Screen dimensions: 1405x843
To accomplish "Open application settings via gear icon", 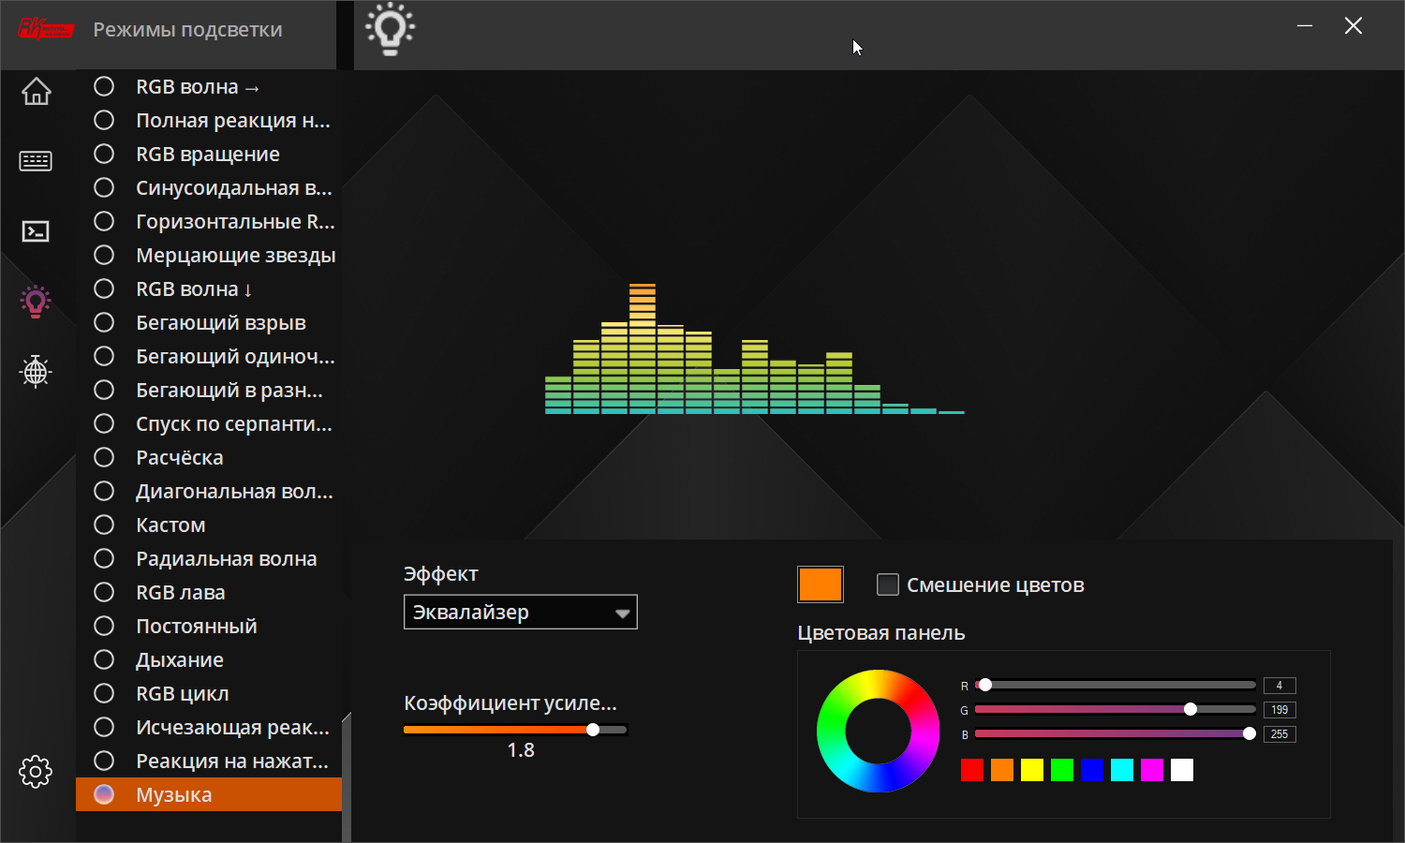I will click(36, 771).
